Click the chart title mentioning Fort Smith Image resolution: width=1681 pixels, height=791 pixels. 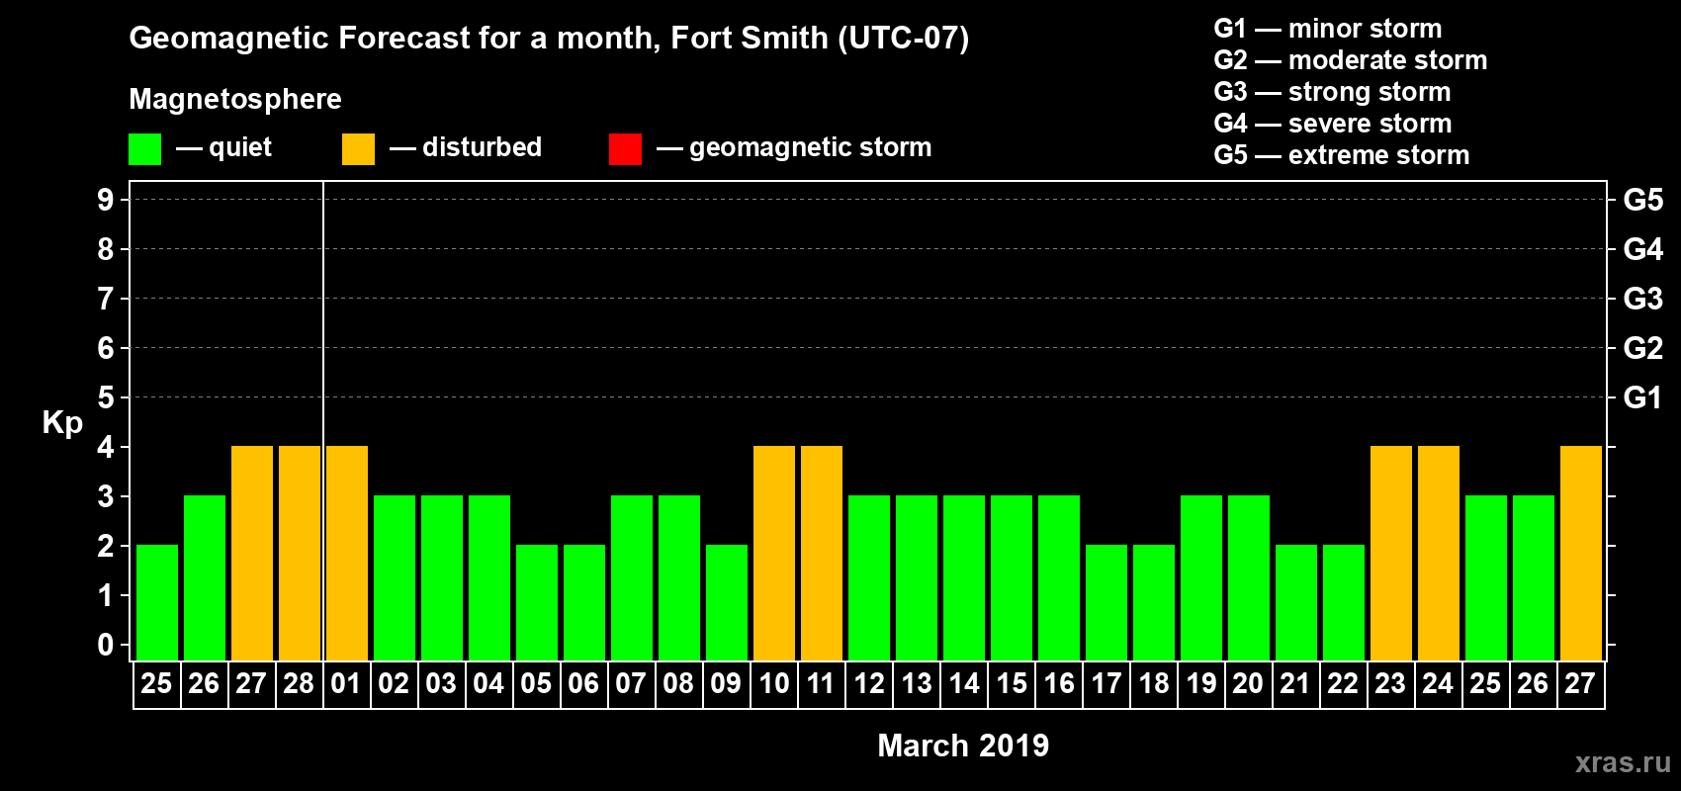[x=549, y=39]
